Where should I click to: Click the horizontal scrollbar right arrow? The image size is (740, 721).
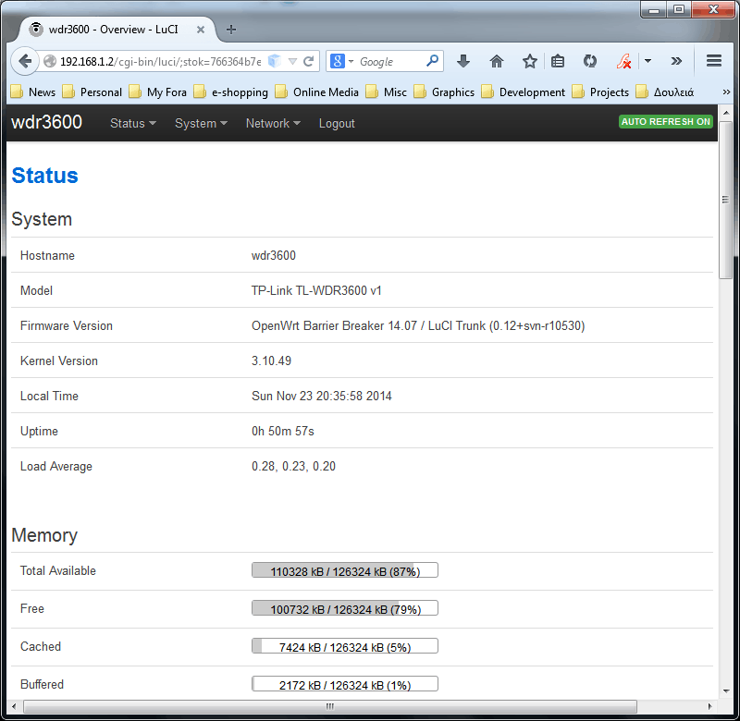(x=709, y=706)
